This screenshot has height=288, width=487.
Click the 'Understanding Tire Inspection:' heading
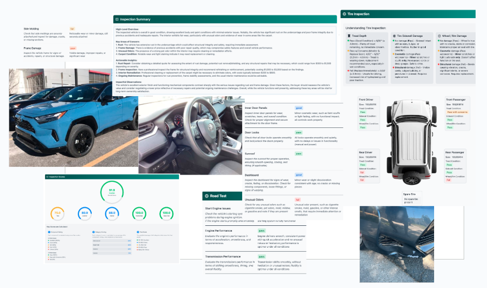coord(366,28)
